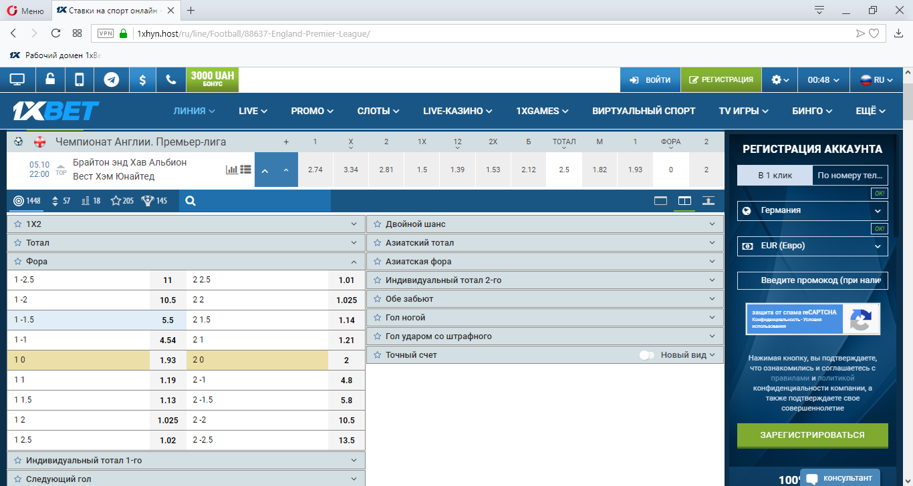This screenshot has height=486, width=913.
Task: Click the РЕГИСТРАЦИЯ button in top bar
Action: [721, 79]
